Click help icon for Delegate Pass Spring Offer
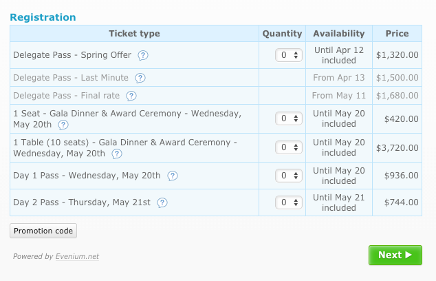This screenshot has height=281, width=436. (143, 55)
